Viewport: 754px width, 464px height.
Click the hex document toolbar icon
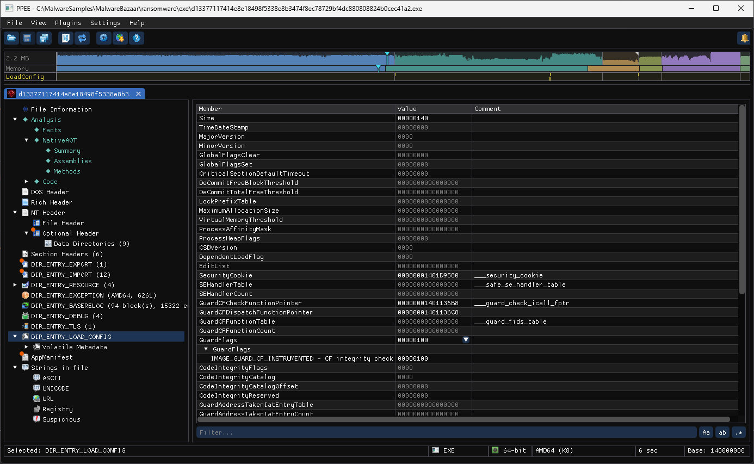[x=66, y=38]
